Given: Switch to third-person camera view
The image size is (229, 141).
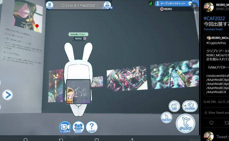Looking at the screenshot, I should 65,127.
